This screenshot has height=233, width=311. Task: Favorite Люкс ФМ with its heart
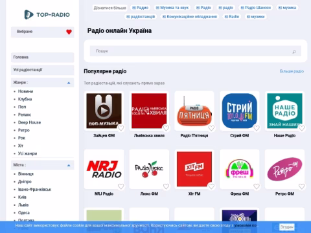pos(166,186)
